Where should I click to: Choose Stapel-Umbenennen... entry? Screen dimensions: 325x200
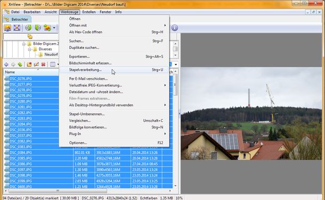[x=114, y=114]
